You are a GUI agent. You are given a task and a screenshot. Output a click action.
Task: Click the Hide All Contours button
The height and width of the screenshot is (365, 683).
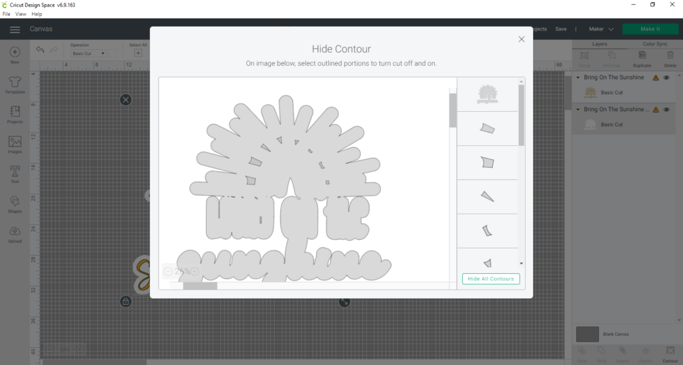click(x=491, y=279)
